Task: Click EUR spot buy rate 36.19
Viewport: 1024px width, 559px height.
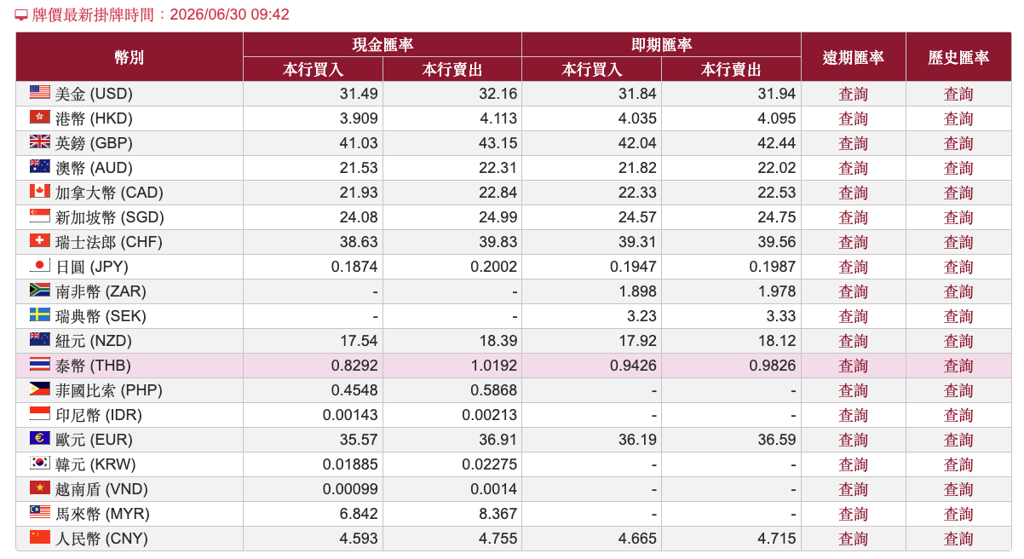Action: coord(637,440)
